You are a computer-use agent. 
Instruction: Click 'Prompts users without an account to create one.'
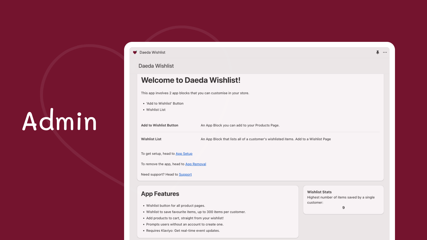[x=185, y=225]
